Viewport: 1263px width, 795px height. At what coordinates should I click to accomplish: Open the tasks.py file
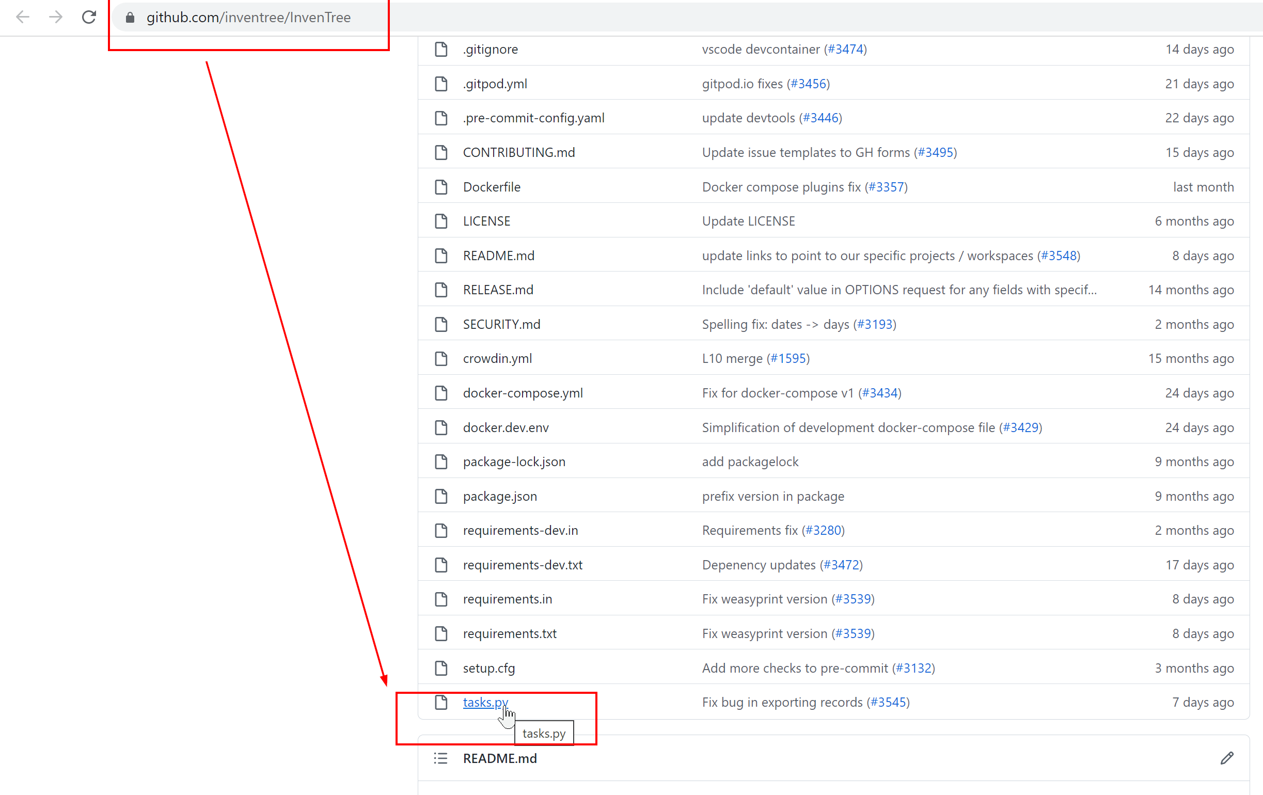point(485,702)
